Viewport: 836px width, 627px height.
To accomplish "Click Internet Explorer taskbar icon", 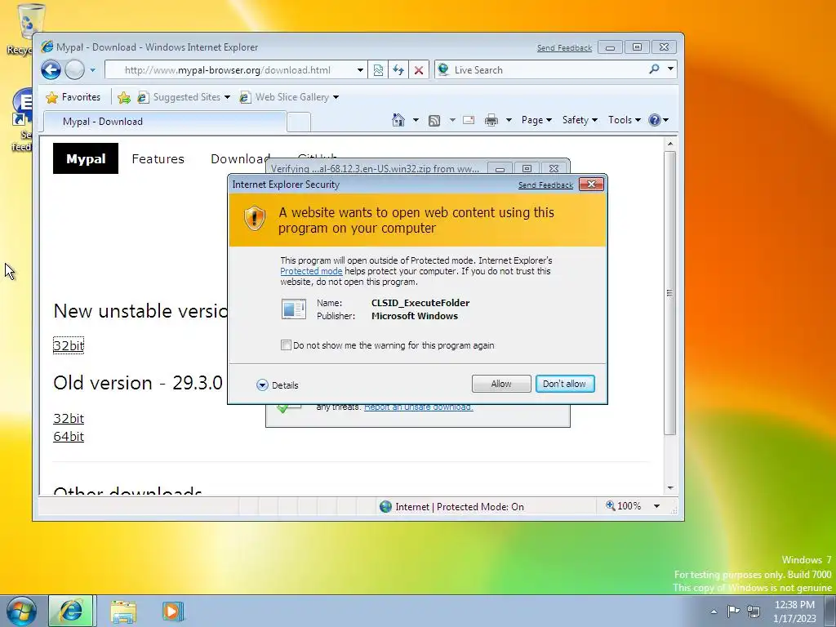I will 72,611.
